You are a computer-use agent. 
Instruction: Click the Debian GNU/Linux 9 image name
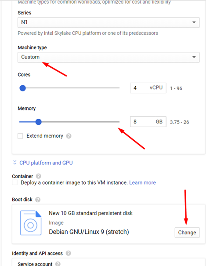click(x=89, y=232)
